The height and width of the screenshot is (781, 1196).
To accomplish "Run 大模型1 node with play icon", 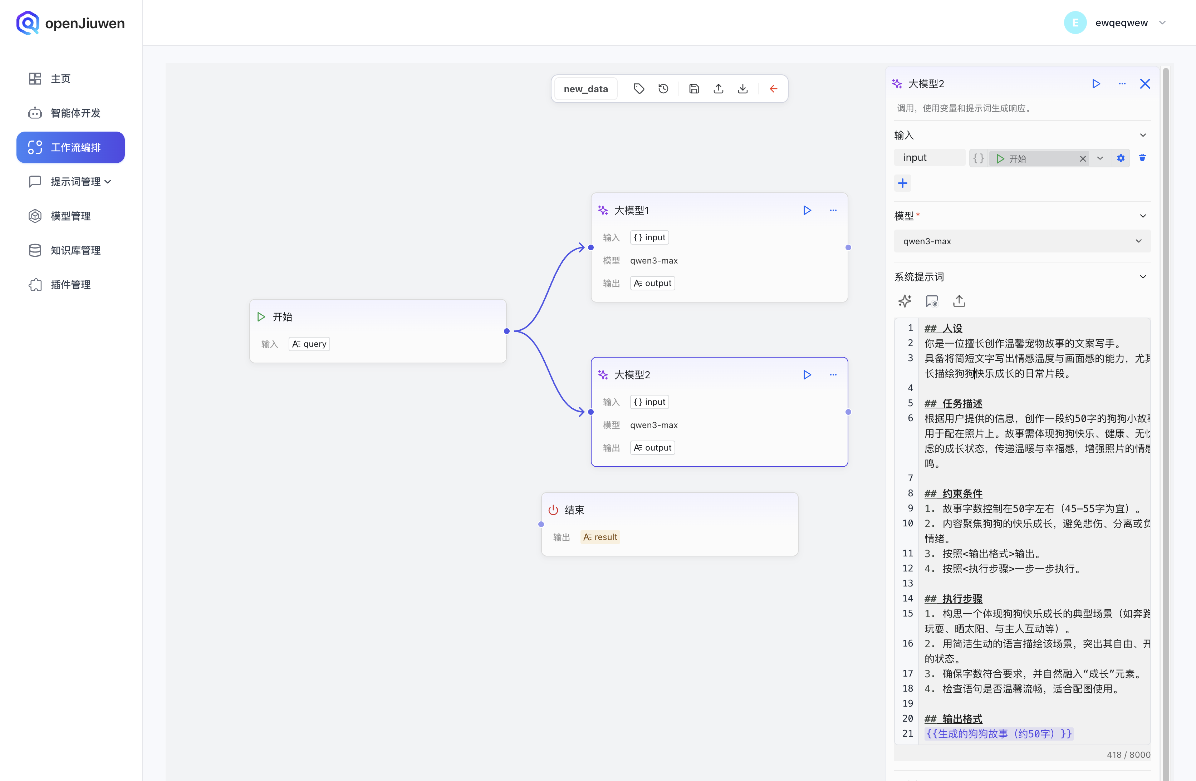I will [x=807, y=210].
